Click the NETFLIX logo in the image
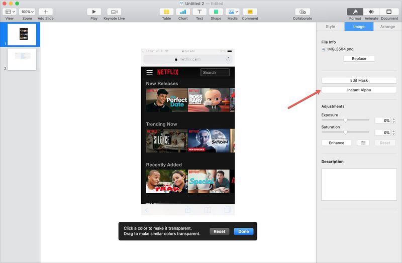The width and height of the screenshot is (402, 263). [x=168, y=72]
